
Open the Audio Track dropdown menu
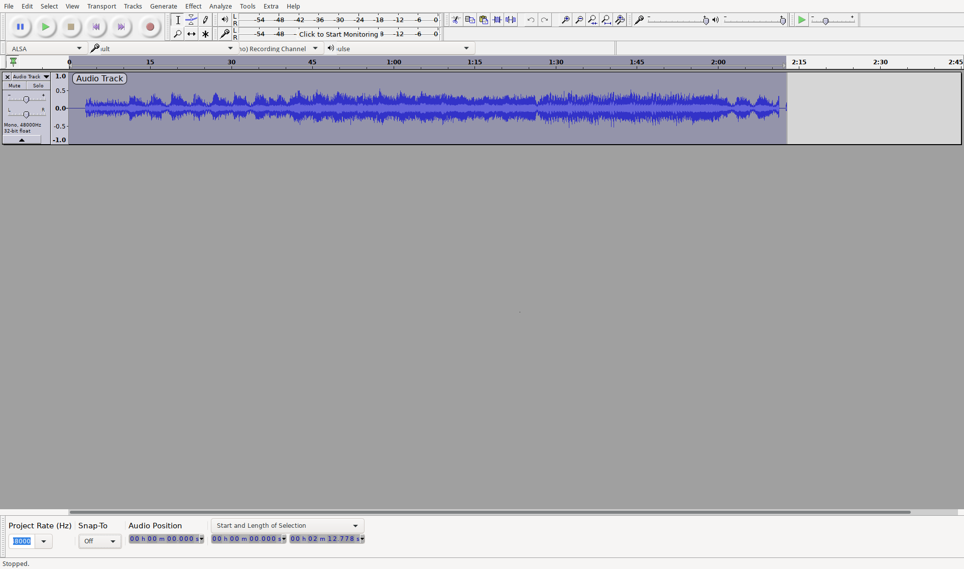point(31,77)
